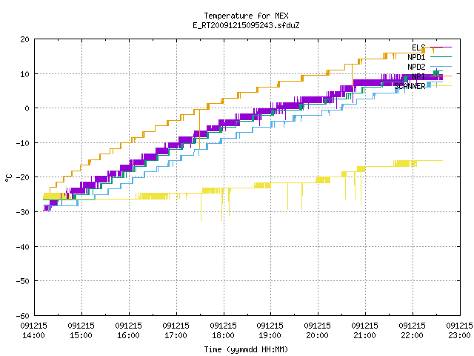The image size is (474, 356).
Task: Click the green NPD1 legend line sample
Action: [x=441, y=56]
